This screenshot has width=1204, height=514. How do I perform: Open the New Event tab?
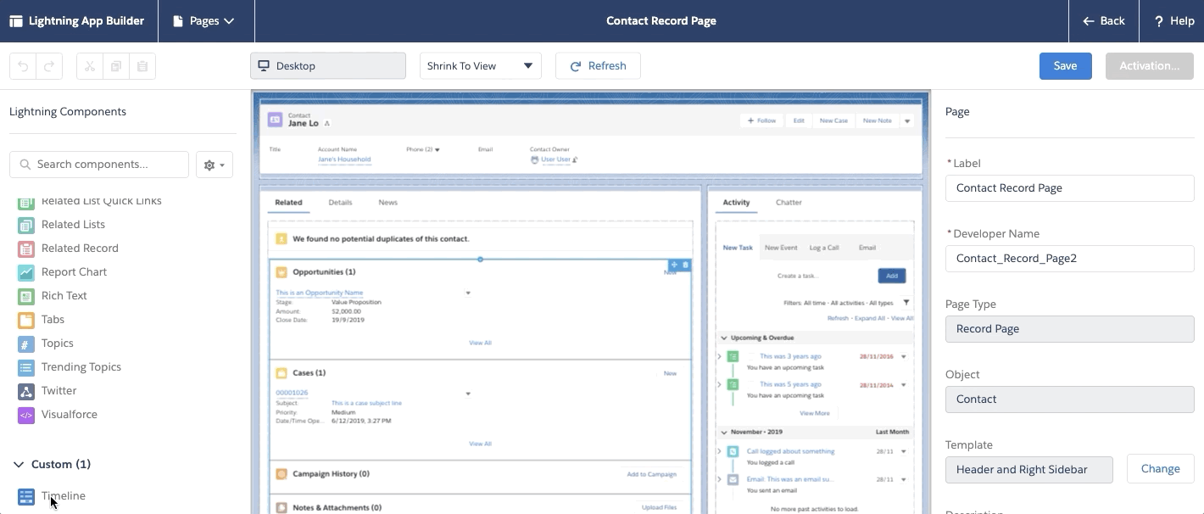(781, 248)
